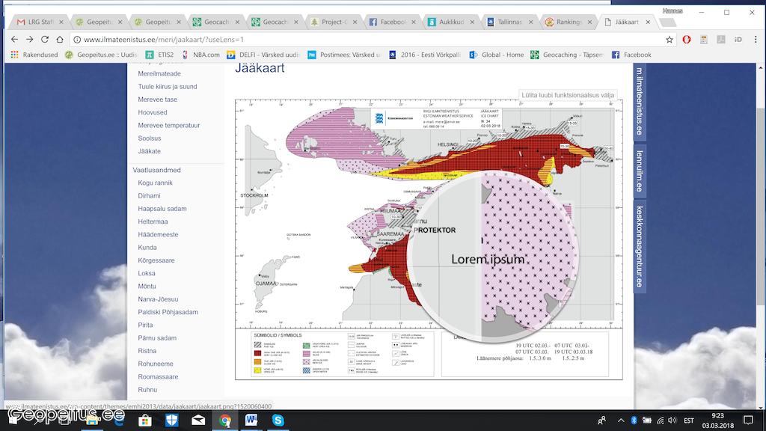Show hidden system tray icons

point(621,421)
